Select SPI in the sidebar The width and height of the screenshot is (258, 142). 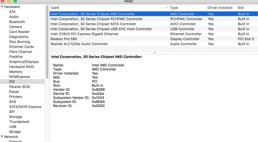pos(12,112)
